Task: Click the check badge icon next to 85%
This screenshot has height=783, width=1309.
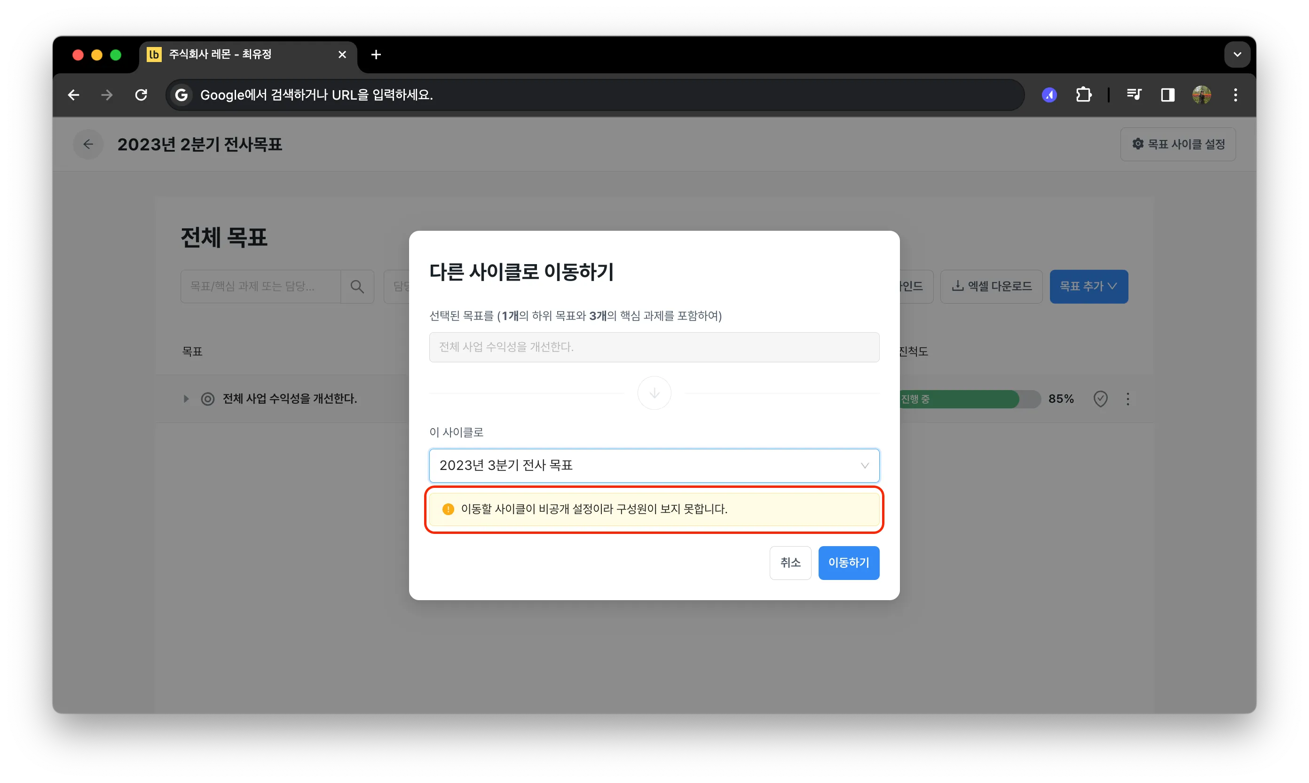Action: 1100,399
